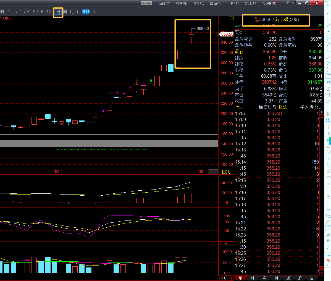Click the VIP button
This screenshot has height=281, width=331.
146,3
